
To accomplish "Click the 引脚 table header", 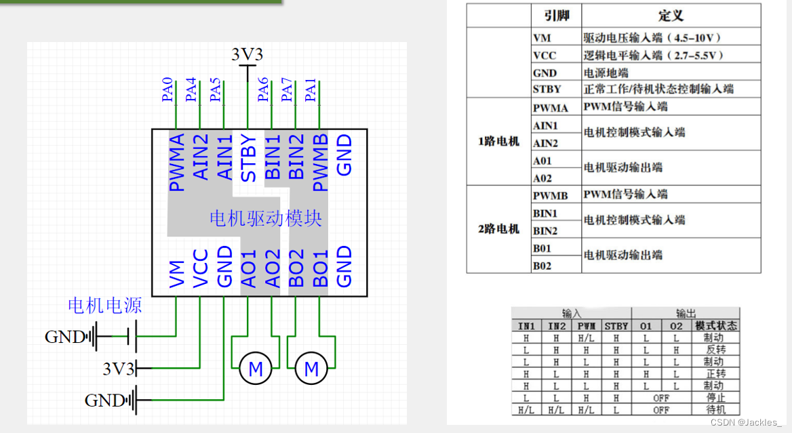I will click(x=557, y=16).
